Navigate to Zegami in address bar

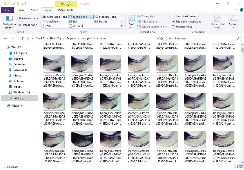click(71, 38)
